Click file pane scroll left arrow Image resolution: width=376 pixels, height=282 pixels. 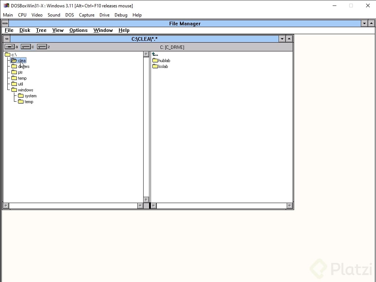pyautogui.click(x=154, y=206)
